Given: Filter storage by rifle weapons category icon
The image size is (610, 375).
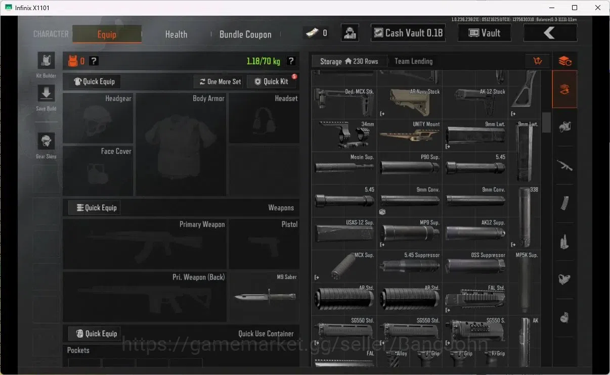Looking at the screenshot, I should [564, 165].
